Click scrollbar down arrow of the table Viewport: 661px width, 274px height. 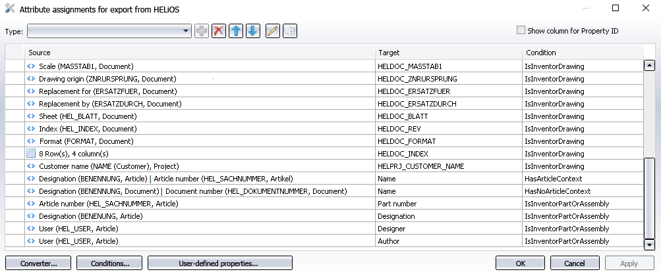(x=650, y=244)
